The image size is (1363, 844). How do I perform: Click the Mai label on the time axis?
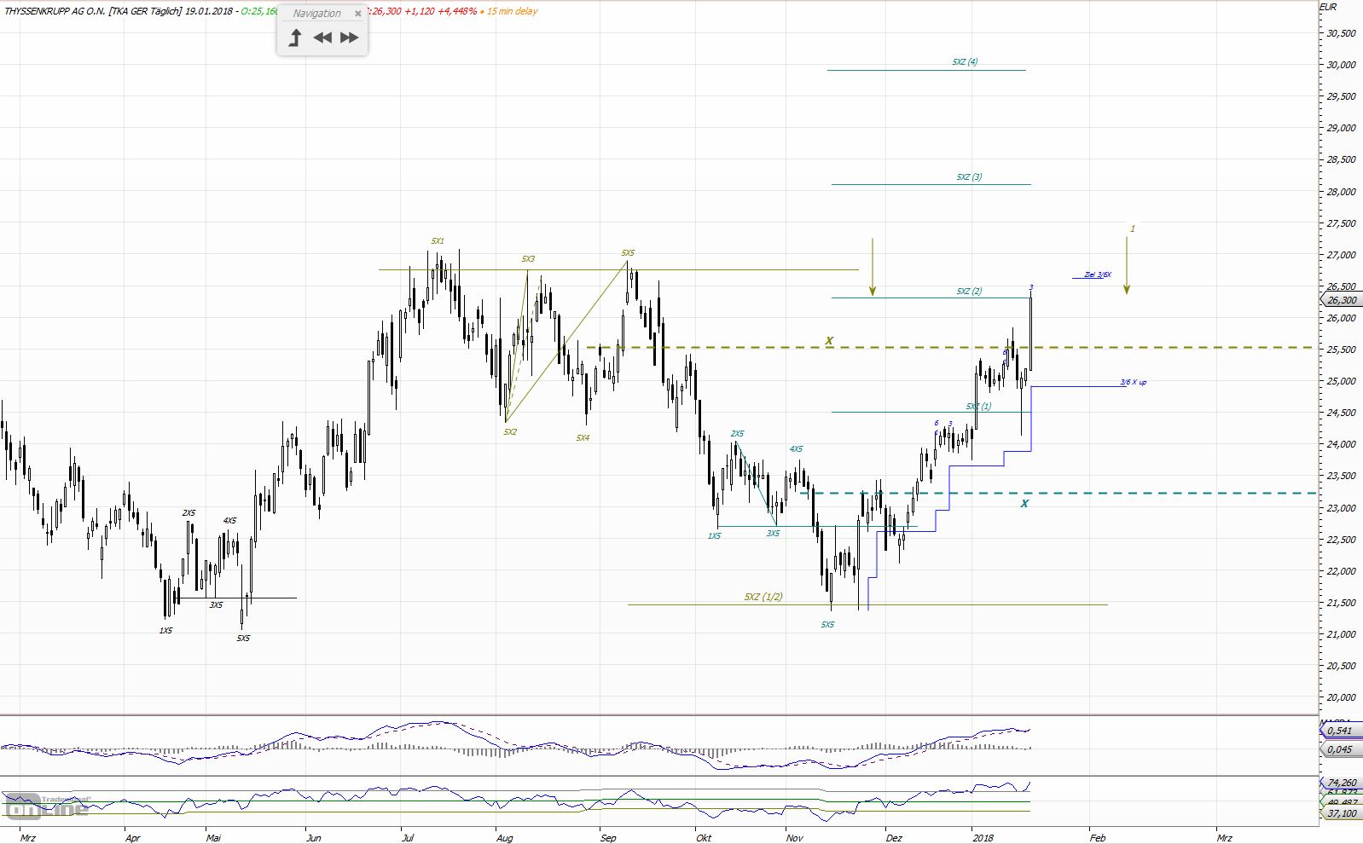[x=213, y=838]
